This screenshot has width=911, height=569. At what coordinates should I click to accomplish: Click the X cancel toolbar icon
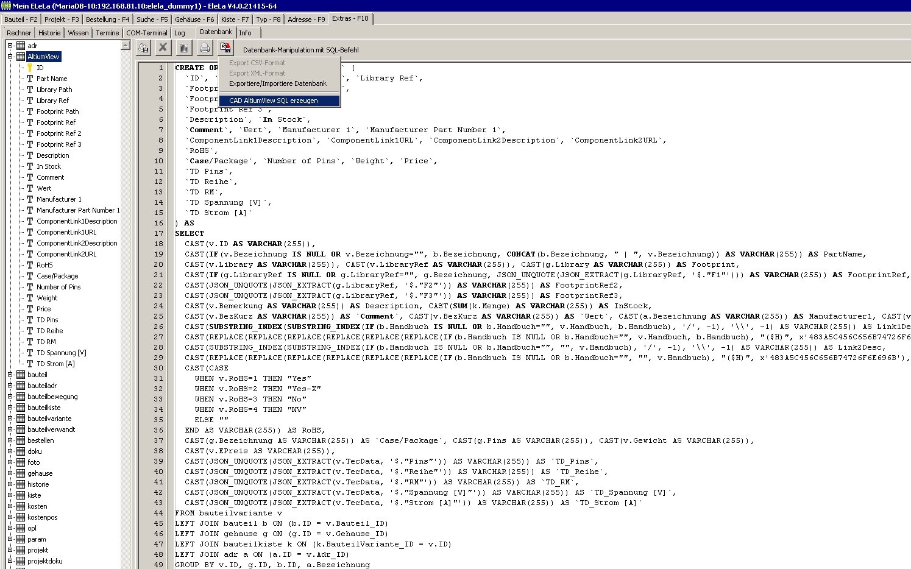(163, 48)
